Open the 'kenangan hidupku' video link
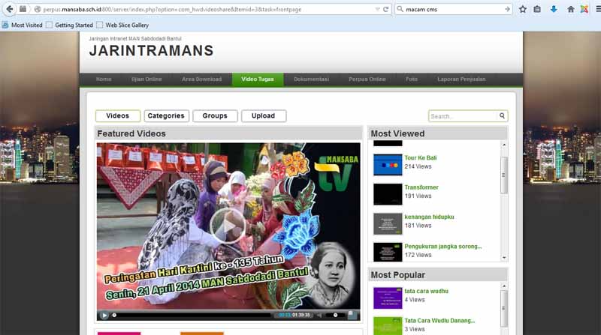Image resolution: width=601 pixels, height=335 pixels. tap(429, 217)
